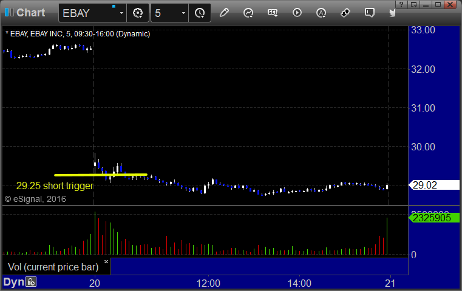462x291 pixels.
Task: Select the pencil drawing tools icon
Action: click(x=224, y=13)
